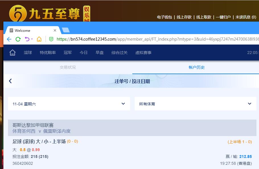Open 今日 menu item
The height and width of the screenshot is (169, 259).
[84, 53]
